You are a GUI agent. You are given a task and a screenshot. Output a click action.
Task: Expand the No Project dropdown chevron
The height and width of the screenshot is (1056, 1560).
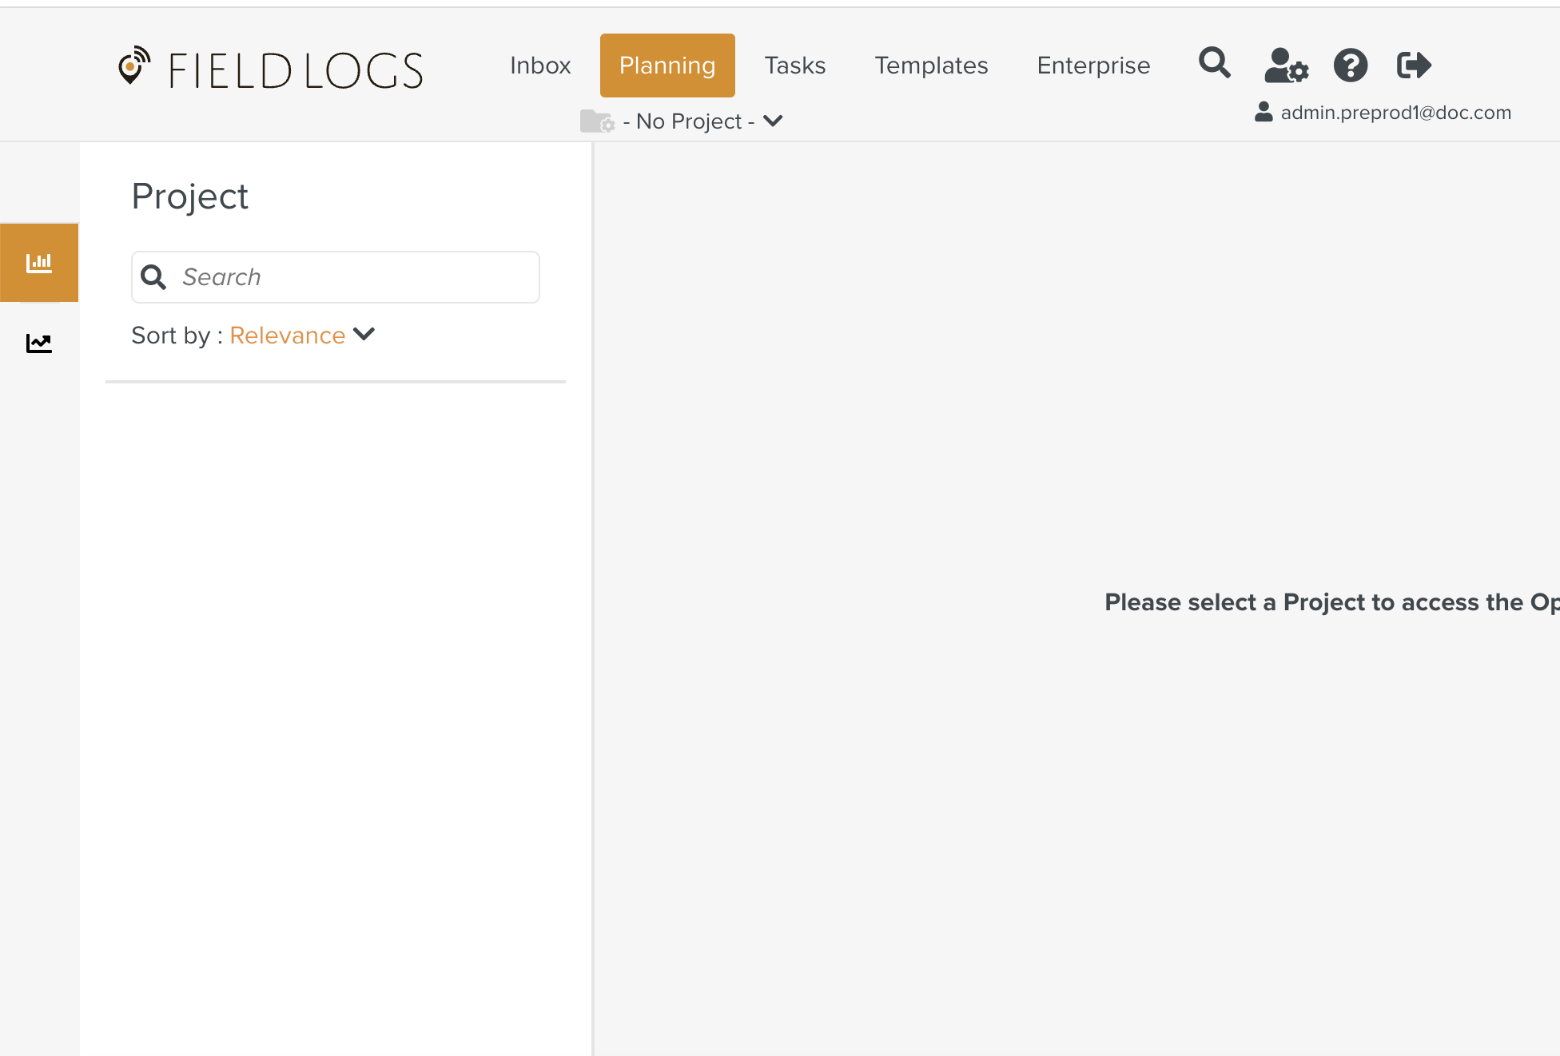coord(773,121)
